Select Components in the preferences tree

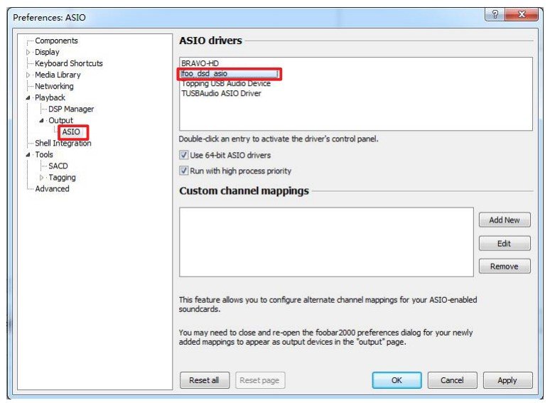(x=56, y=41)
